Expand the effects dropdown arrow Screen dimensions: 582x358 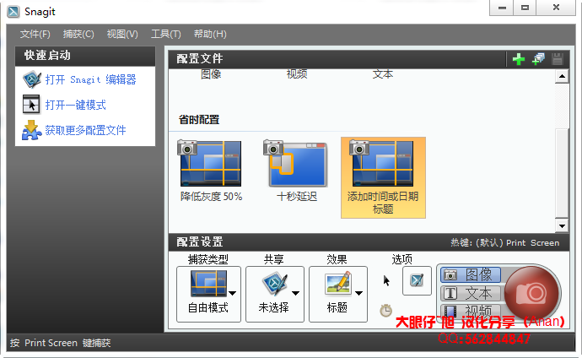[x=358, y=293]
